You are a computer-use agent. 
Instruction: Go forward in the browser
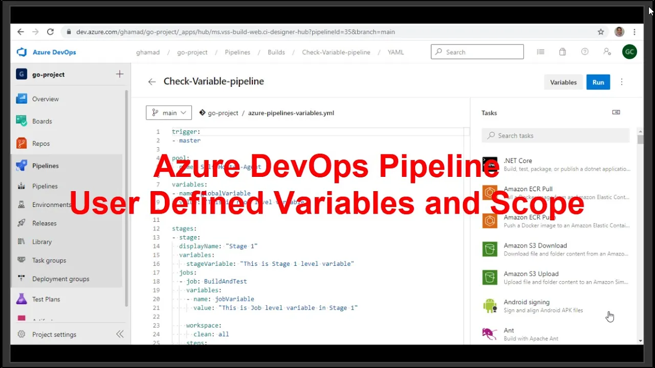pos(35,32)
